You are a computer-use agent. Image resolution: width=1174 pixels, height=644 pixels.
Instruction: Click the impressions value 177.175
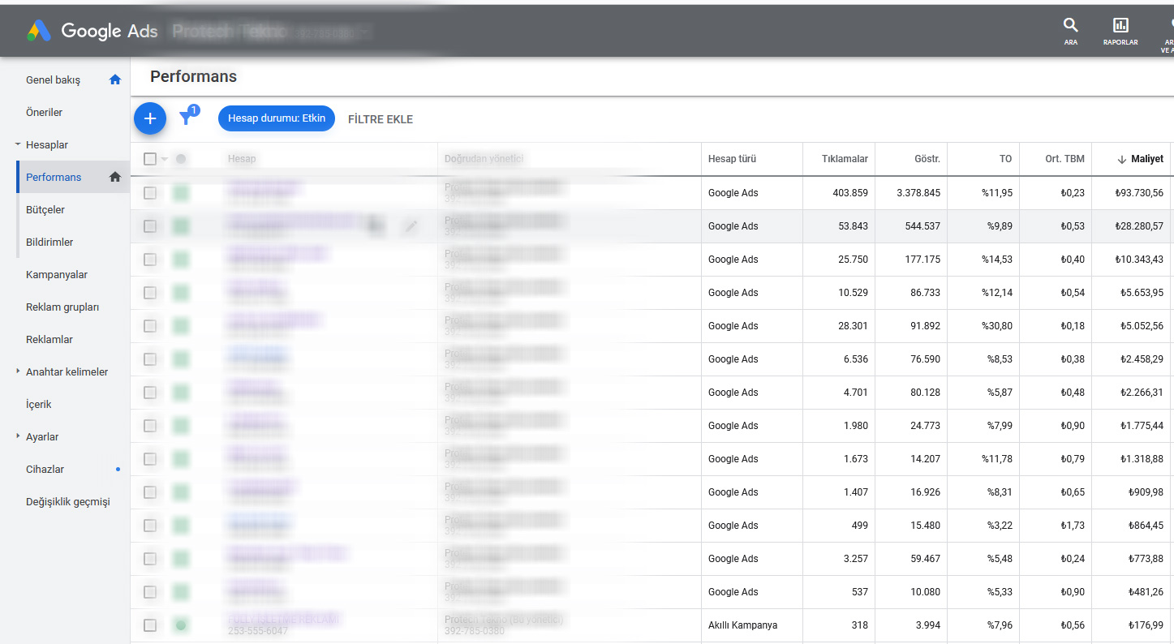coord(922,260)
